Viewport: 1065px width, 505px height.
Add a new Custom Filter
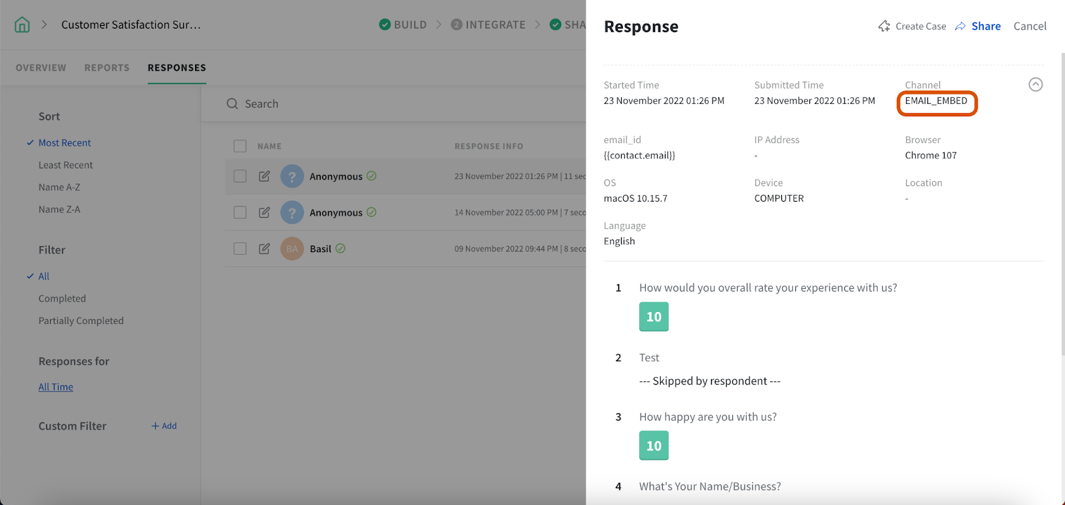(164, 426)
